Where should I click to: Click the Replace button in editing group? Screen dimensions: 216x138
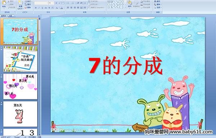(157, 4)
